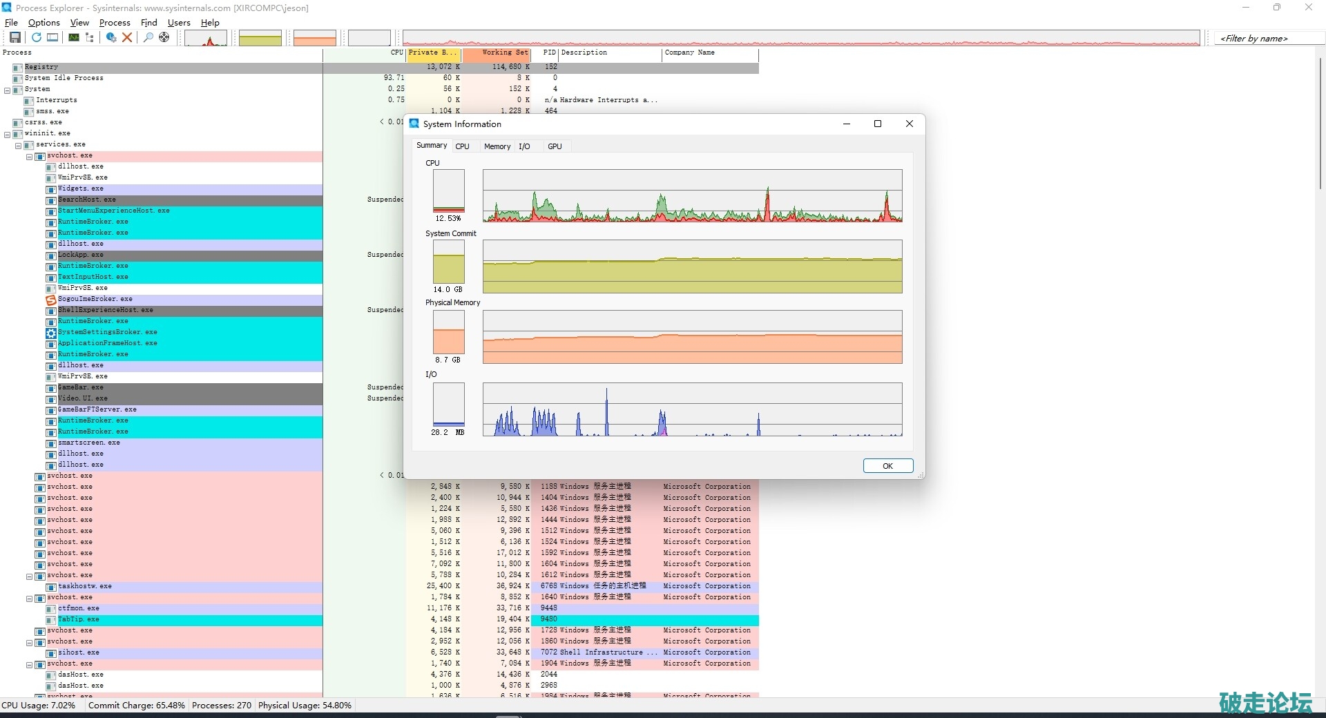Image resolution: width=1326 pixels, height=718 pixels.
Task: Click the Save floppy disk toolbar icon
Action: click(15, 37)
